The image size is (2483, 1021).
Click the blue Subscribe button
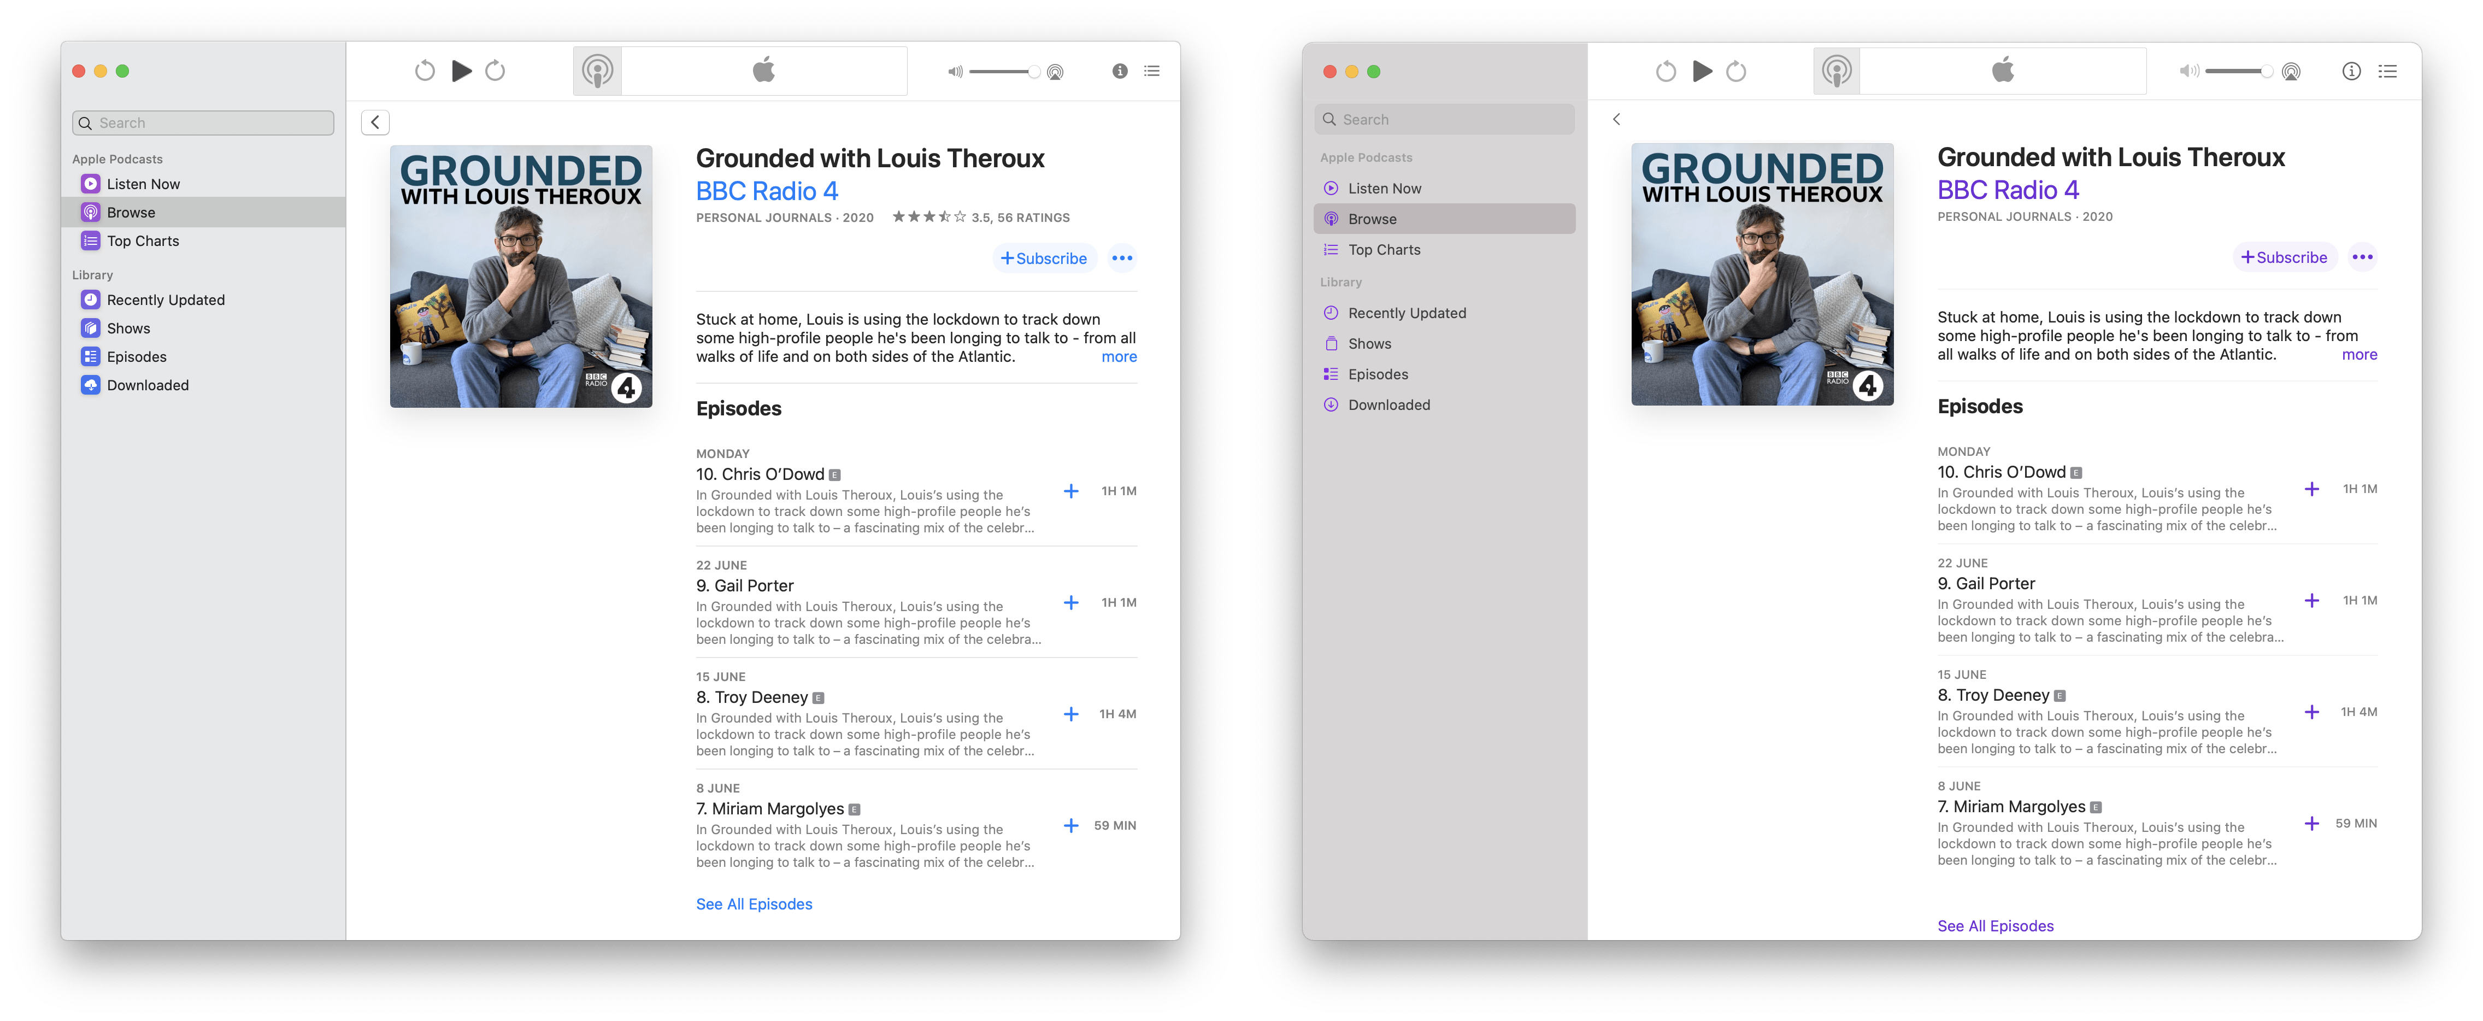pos(1044,259)
